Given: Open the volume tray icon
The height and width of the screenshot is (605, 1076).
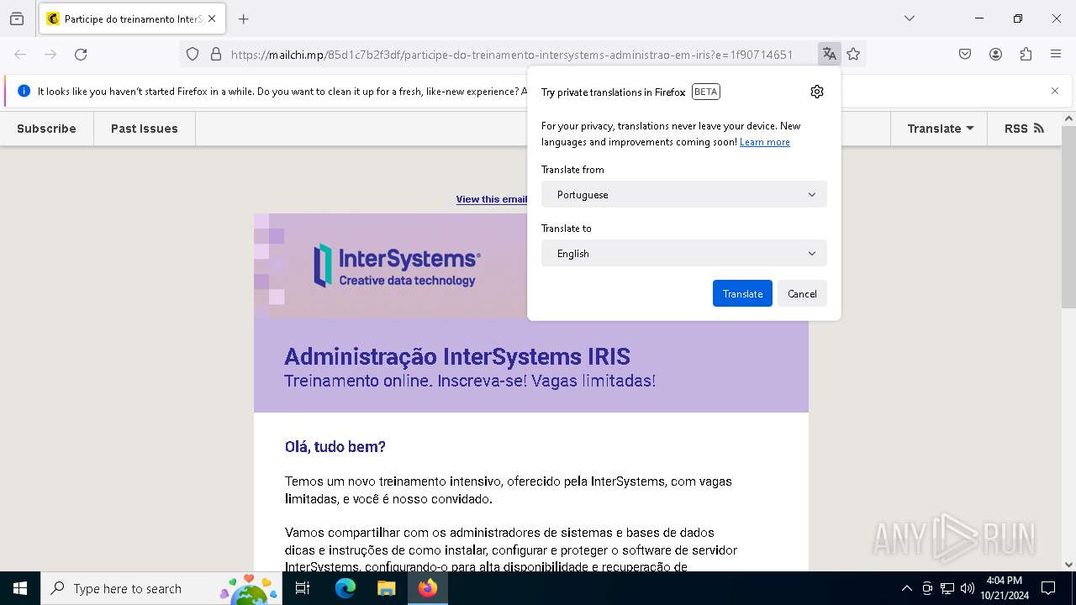Looking at the screenshot, I should [968, 588].
